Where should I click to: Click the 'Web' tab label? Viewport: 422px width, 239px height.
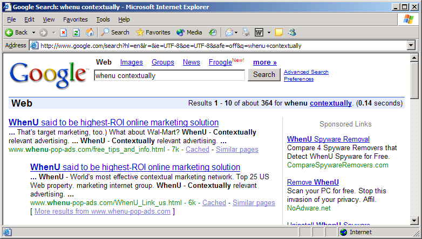point(104,62)
